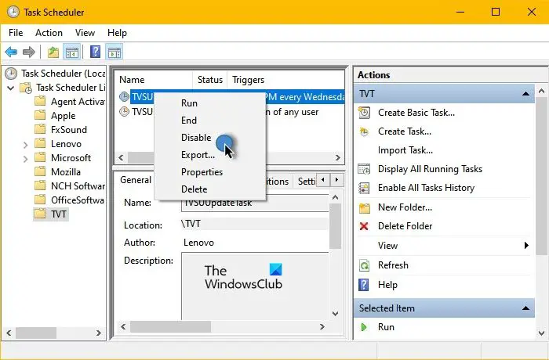This screenshot has width=549, height=360.
Task: Click the FxSound folder icon in tree
Action: tap(40, 129)
